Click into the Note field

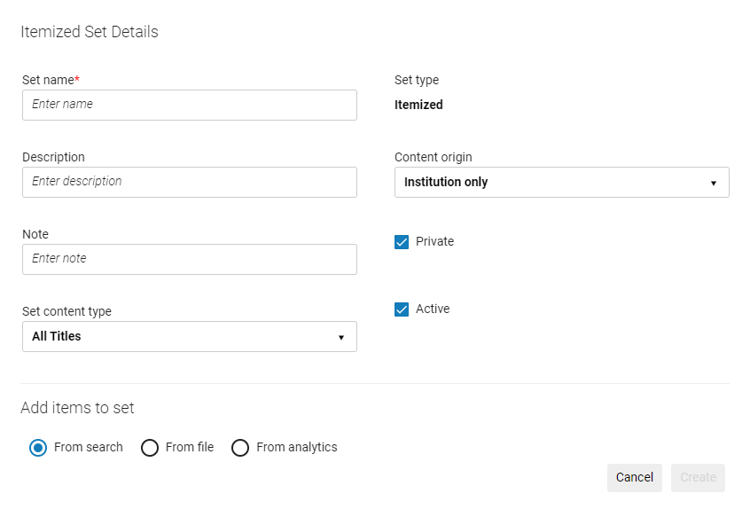tap(189, 259)
